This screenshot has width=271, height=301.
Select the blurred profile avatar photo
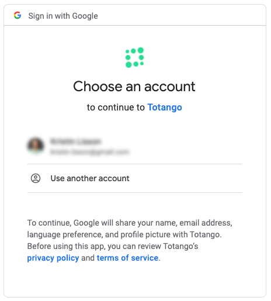pos(36,146)
